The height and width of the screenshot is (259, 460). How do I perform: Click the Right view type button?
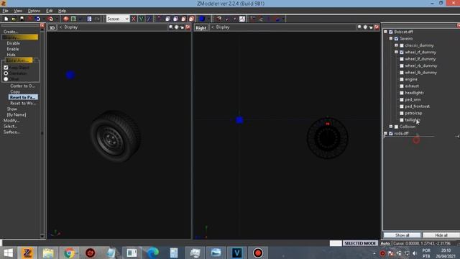201,27
